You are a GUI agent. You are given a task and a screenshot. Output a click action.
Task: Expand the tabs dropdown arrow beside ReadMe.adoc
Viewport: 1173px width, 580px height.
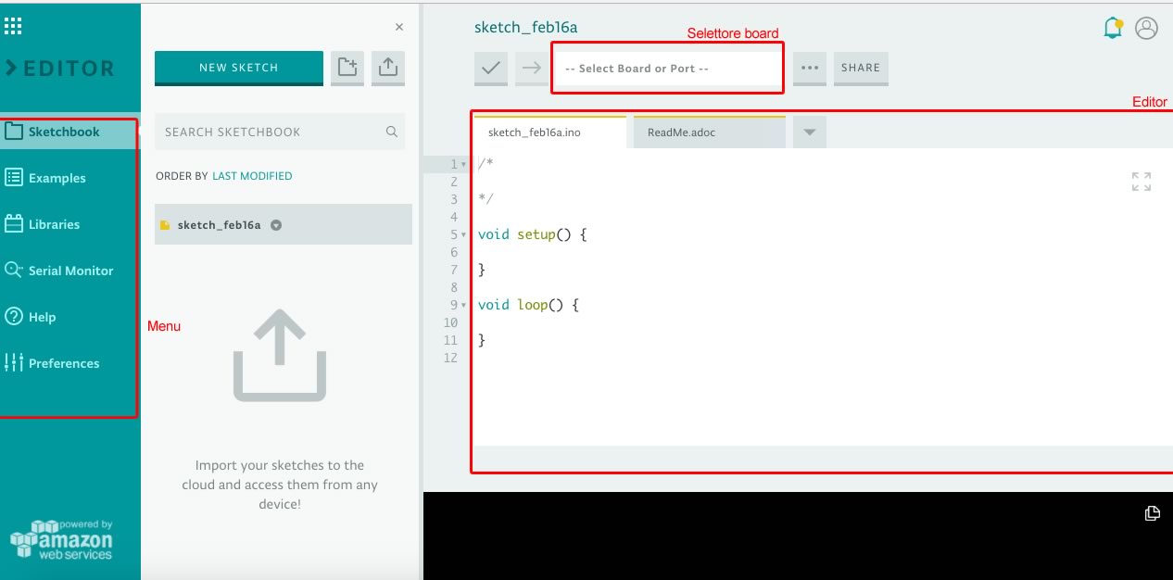(x=809, y=132)
